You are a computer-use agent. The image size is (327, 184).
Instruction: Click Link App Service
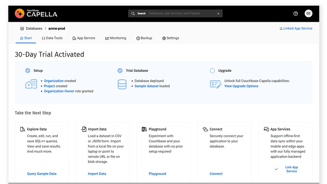click(291, 169)
